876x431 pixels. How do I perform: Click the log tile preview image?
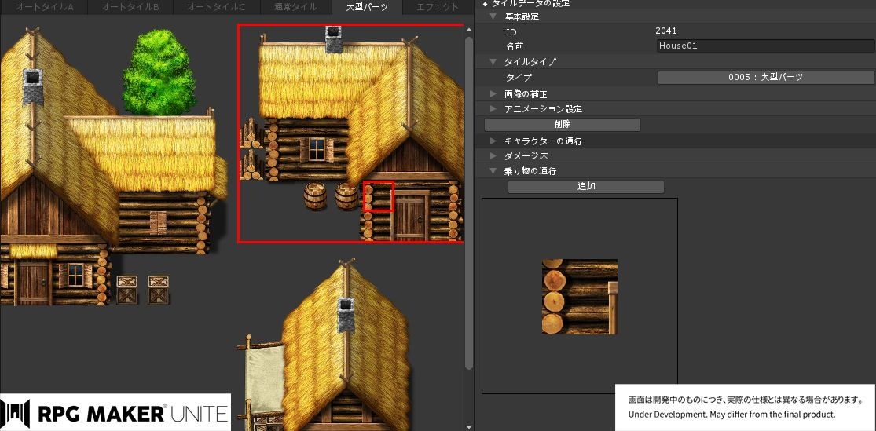tap(580, 297)
